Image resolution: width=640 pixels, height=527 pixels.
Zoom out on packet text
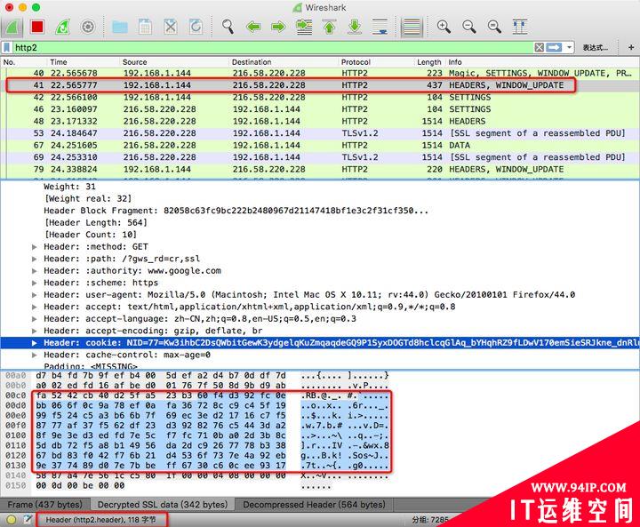click(x=469, y=27)
